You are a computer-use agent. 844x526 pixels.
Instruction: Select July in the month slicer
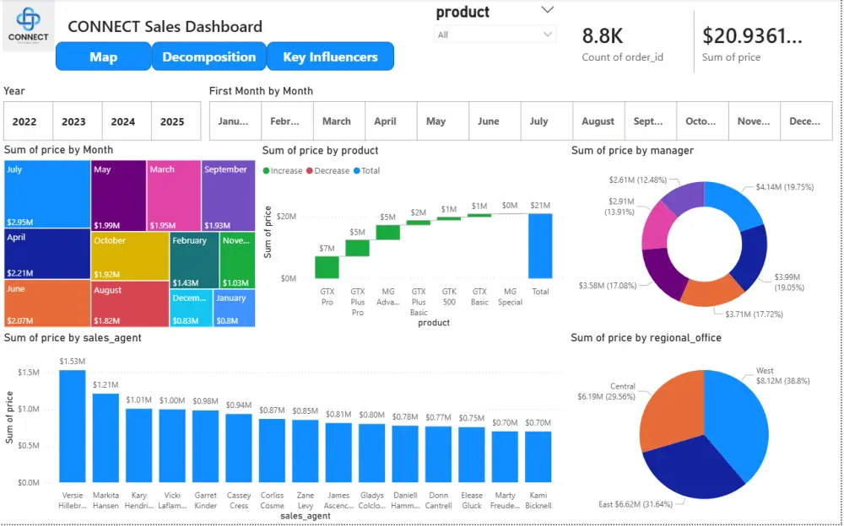547,121
